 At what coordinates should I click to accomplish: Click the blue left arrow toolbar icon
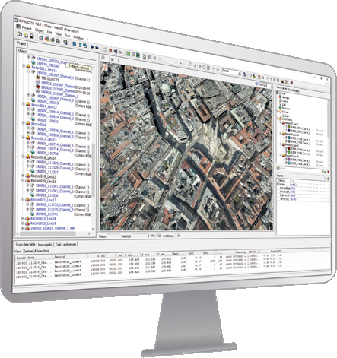92,47
